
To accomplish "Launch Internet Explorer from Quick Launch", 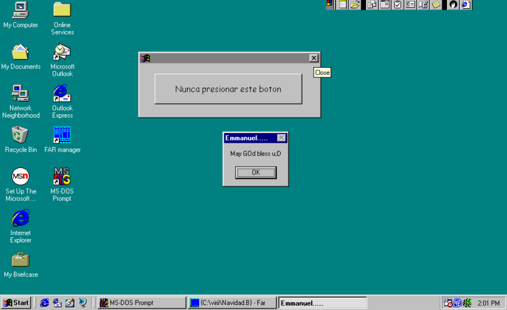I will (x=44, y=303).
